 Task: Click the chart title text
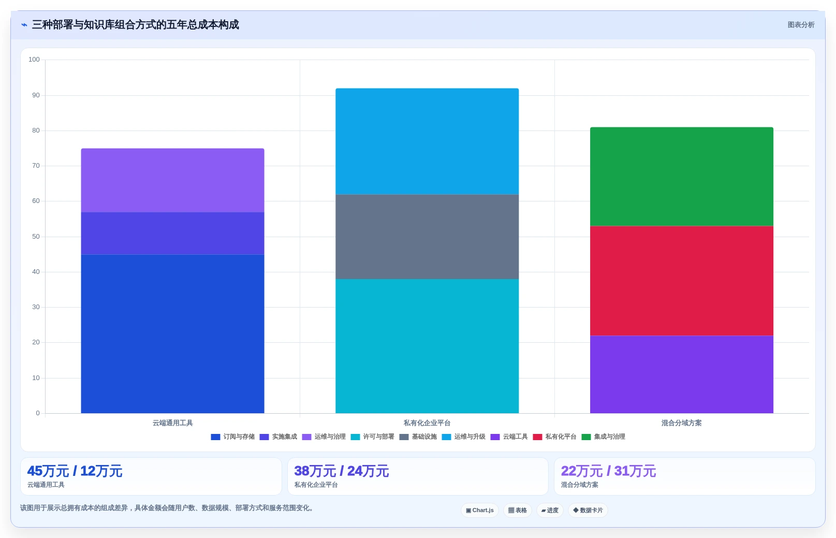click(136, 25)
